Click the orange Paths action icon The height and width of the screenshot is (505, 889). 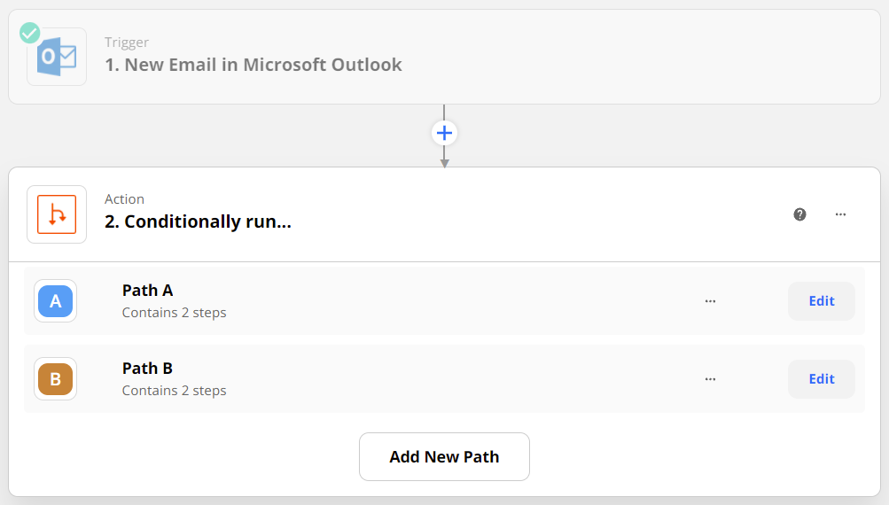click(x=57, y=214)
